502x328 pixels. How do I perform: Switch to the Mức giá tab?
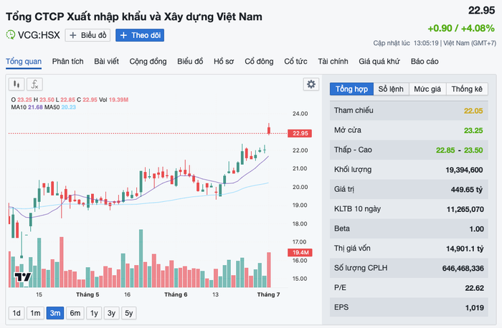click(x=427, y=89)
